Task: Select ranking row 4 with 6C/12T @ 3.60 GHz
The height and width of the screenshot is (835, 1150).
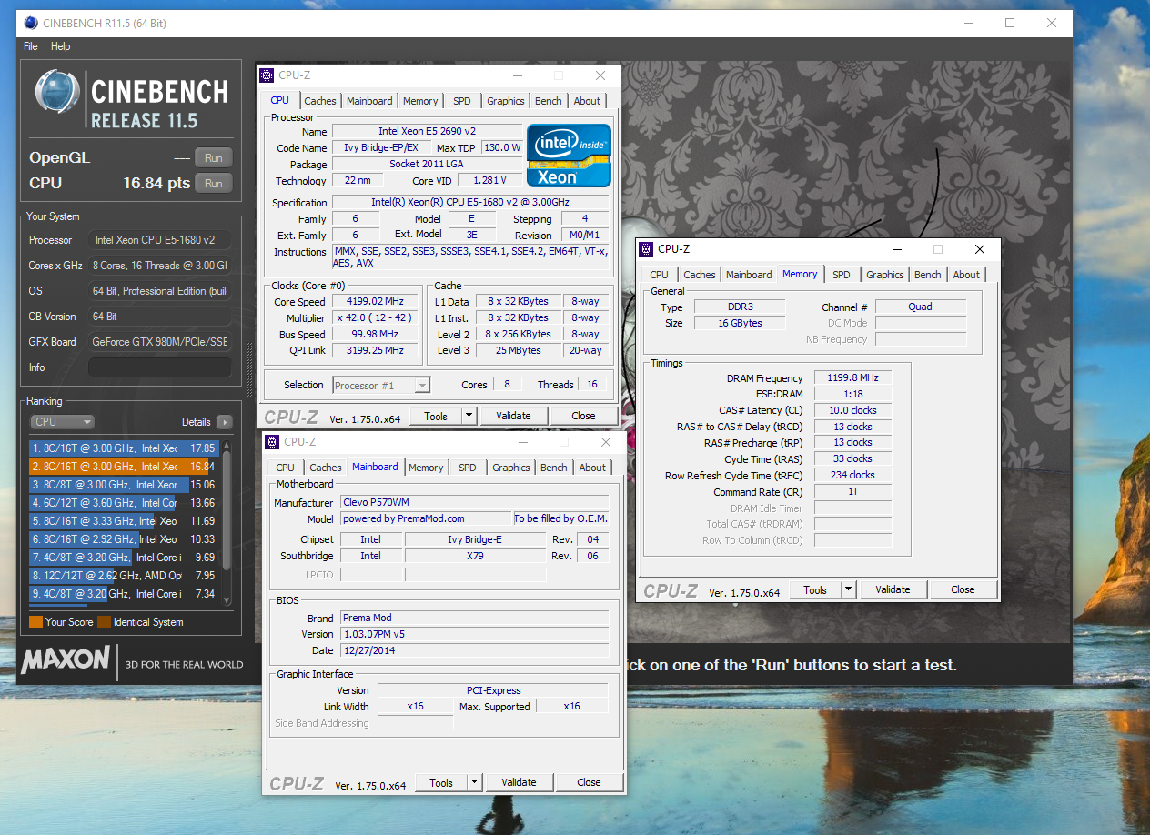Action: [x=123, y=503]
